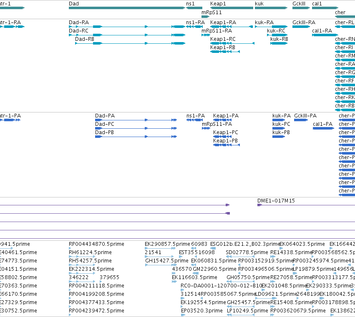Screen dimensions: 355x317
Task: Select coding sequence Dad-PA
Action: (x=105, y=116)
